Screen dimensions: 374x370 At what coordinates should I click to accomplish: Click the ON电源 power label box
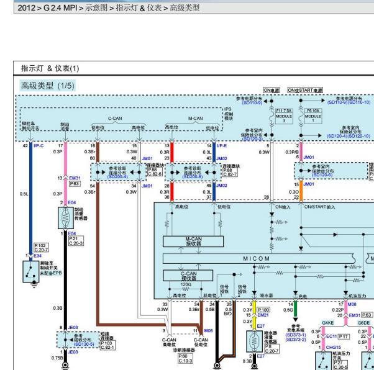click(271, 91)
